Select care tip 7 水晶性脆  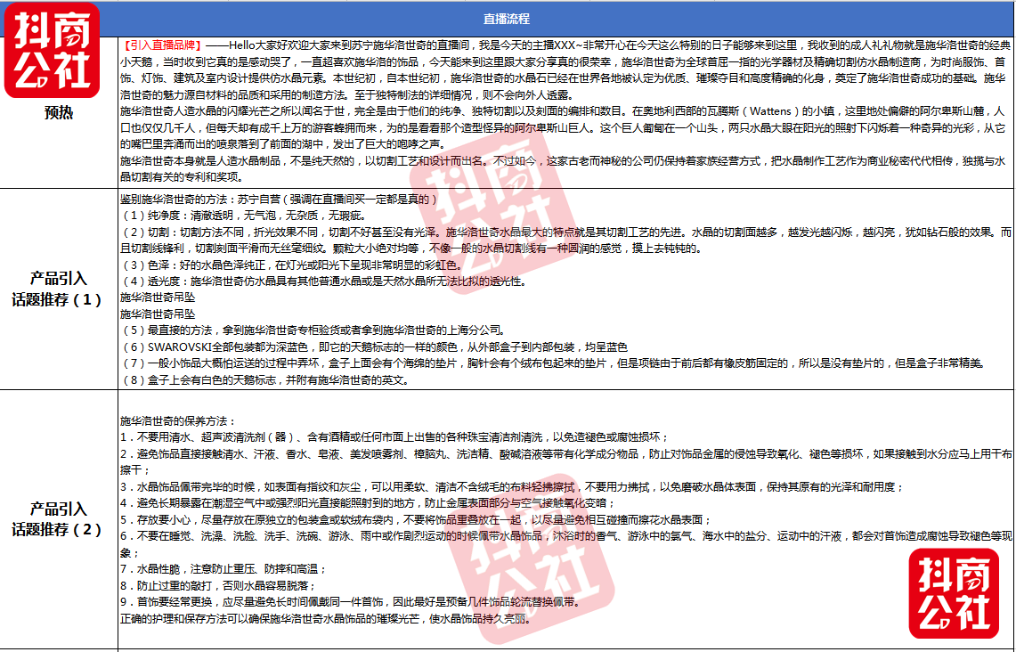click(x=224, y=569)
